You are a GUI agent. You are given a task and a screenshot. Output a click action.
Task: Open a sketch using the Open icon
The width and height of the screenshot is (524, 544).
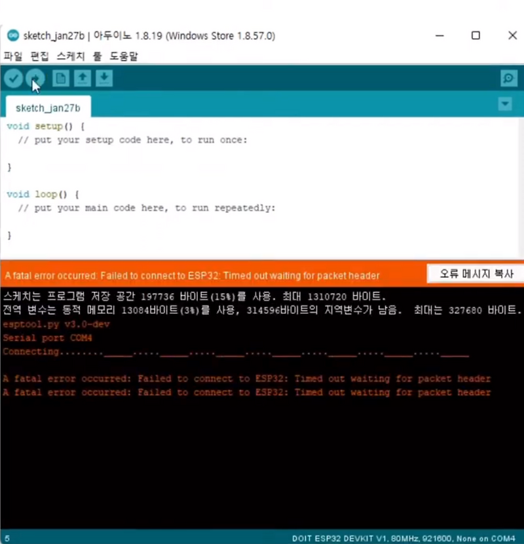[82, 78]
